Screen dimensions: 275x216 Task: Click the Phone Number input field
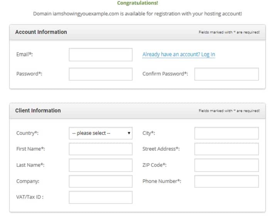[x=226, y=181]
